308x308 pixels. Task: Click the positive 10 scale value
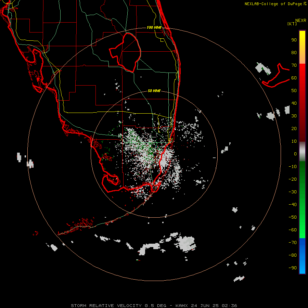[294, 141]
